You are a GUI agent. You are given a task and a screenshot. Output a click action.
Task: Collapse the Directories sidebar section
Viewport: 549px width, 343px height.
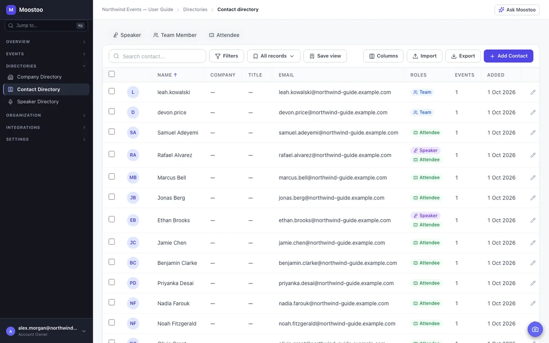(x=46, y=66)
